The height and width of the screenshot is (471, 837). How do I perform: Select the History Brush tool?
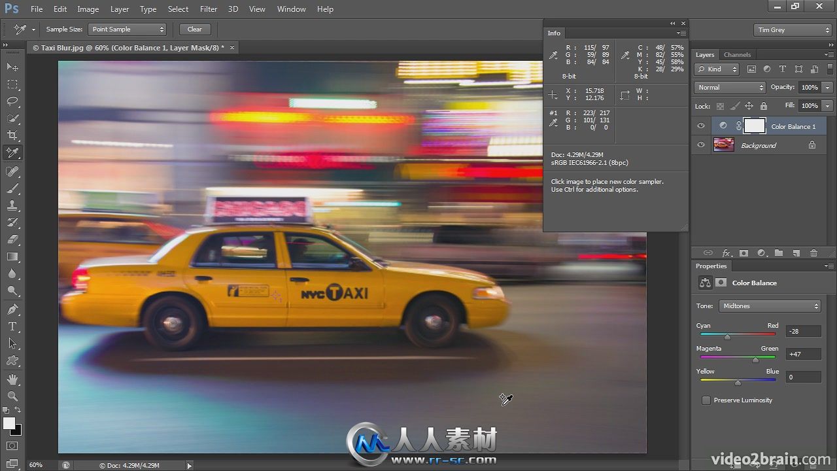pyautogui.click(x=12, y=222)
